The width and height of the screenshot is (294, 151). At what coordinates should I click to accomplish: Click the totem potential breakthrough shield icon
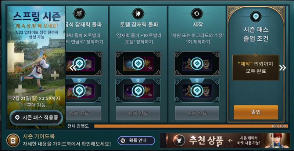pos(138,14)
